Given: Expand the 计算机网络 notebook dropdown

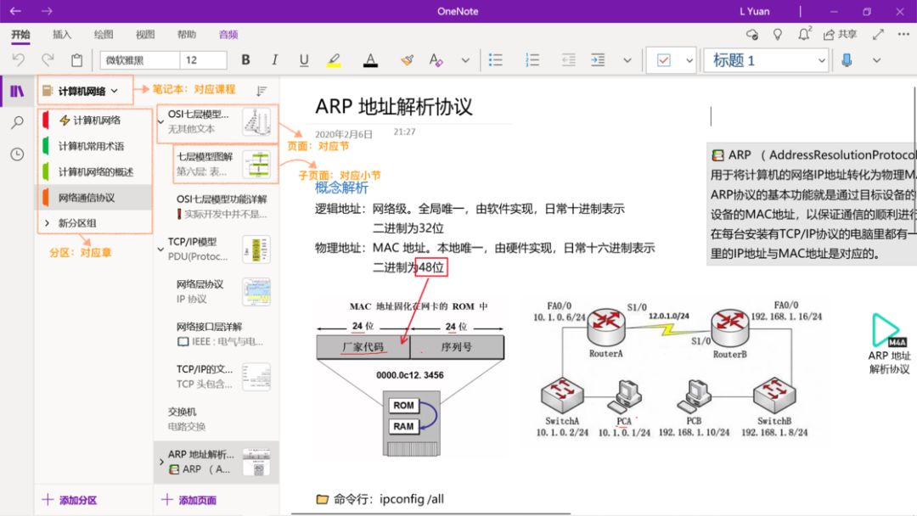Looking at the screenshot, I should [x=115, y=91].
